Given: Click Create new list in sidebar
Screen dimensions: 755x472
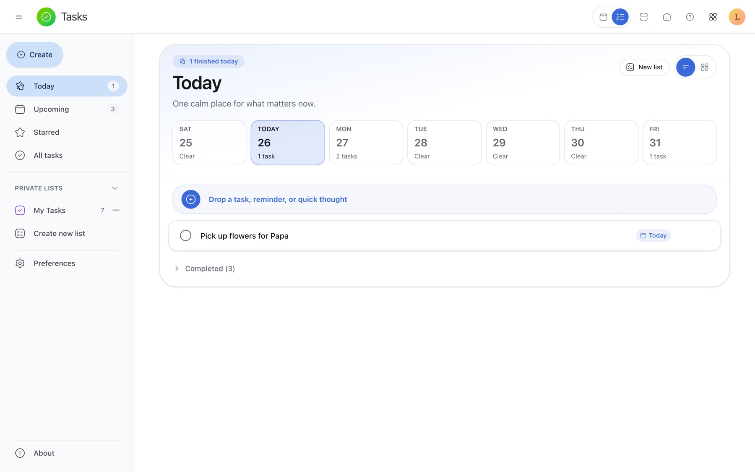Looking at the screenshot, I should pos(67,233).
